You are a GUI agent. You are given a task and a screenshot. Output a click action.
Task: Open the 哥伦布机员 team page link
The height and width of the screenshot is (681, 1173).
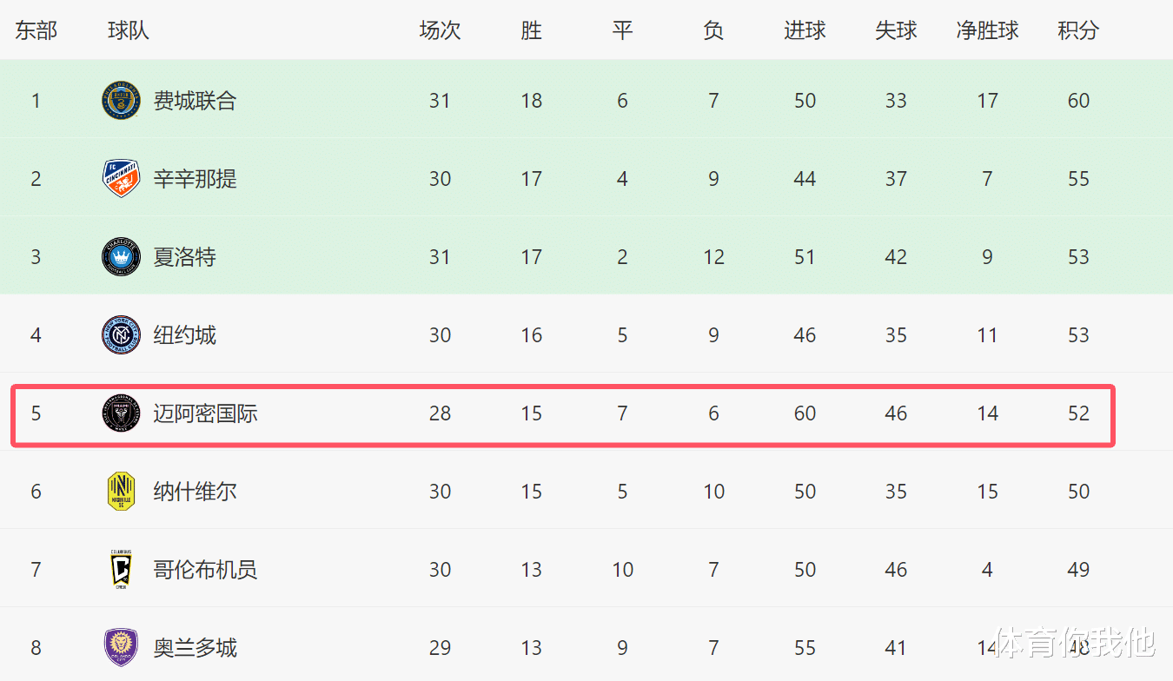205,570
